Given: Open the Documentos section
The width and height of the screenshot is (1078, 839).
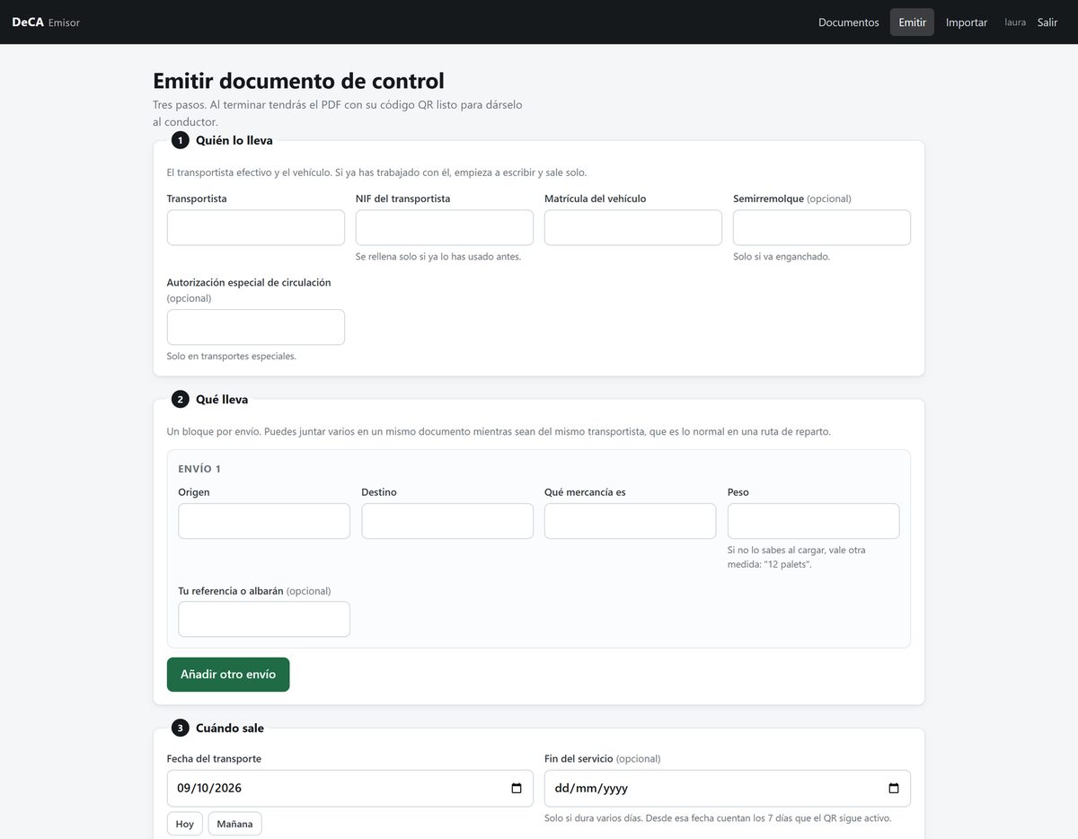Looking at the screenshot, I should pyautogui.click(x=849, y=22).
